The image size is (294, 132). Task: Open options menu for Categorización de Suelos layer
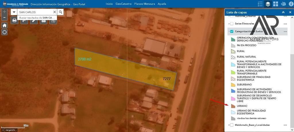point(285,32)
